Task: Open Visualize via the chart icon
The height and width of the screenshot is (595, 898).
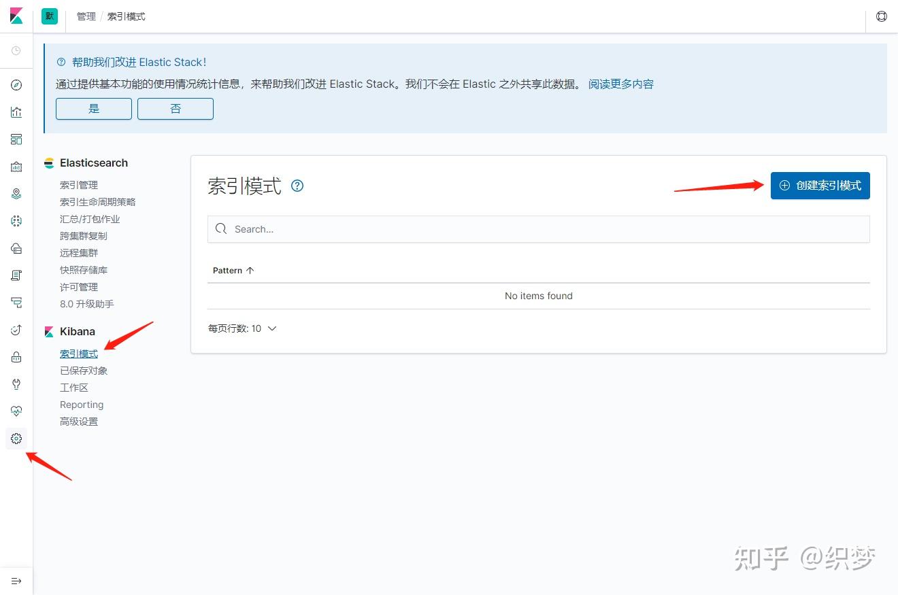Action: (16, 112)
